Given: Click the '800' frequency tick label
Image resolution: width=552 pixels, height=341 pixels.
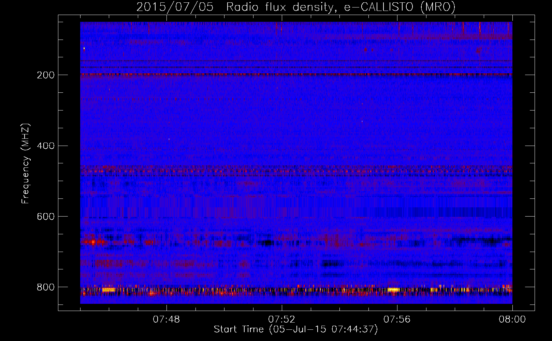Looking at the screenshot, I should pyautogui.click(x=45, y=287).
